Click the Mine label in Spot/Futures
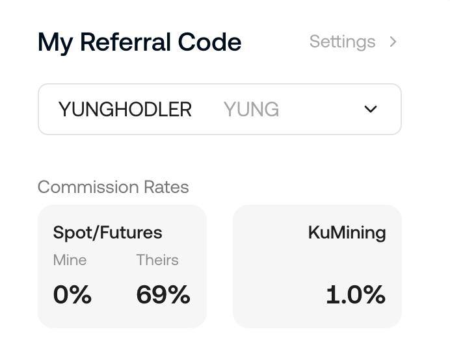This screenshot has height=347, width=450. point(70,260)
